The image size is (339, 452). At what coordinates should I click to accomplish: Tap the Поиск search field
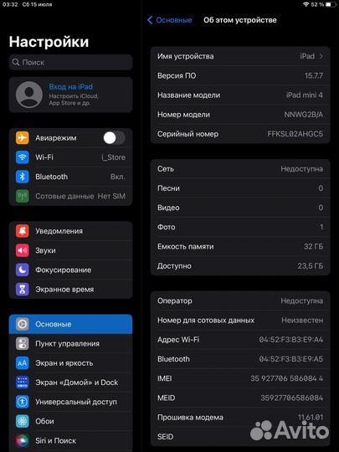(70, 62)
